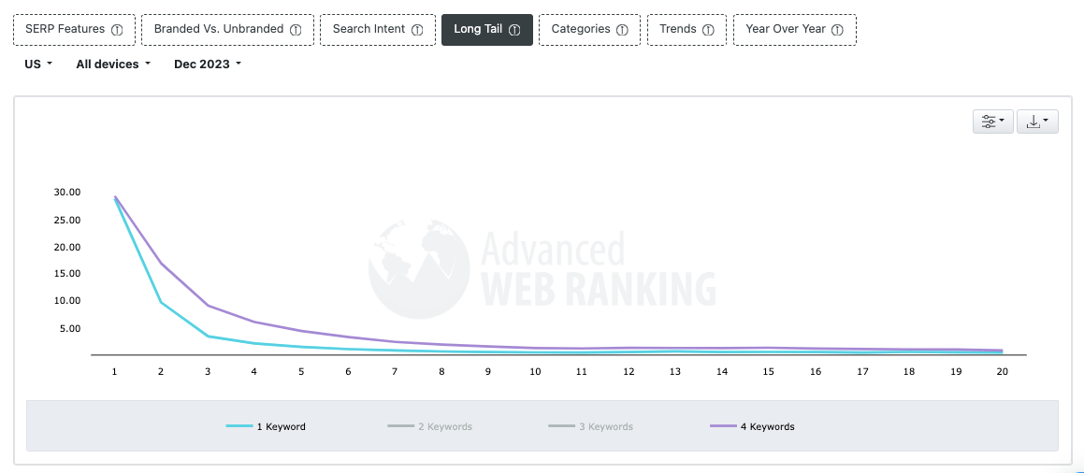This screenshot has height=473, width=1084.
Task: Open the chart settings sliders menu
Action: coord(992,122)
